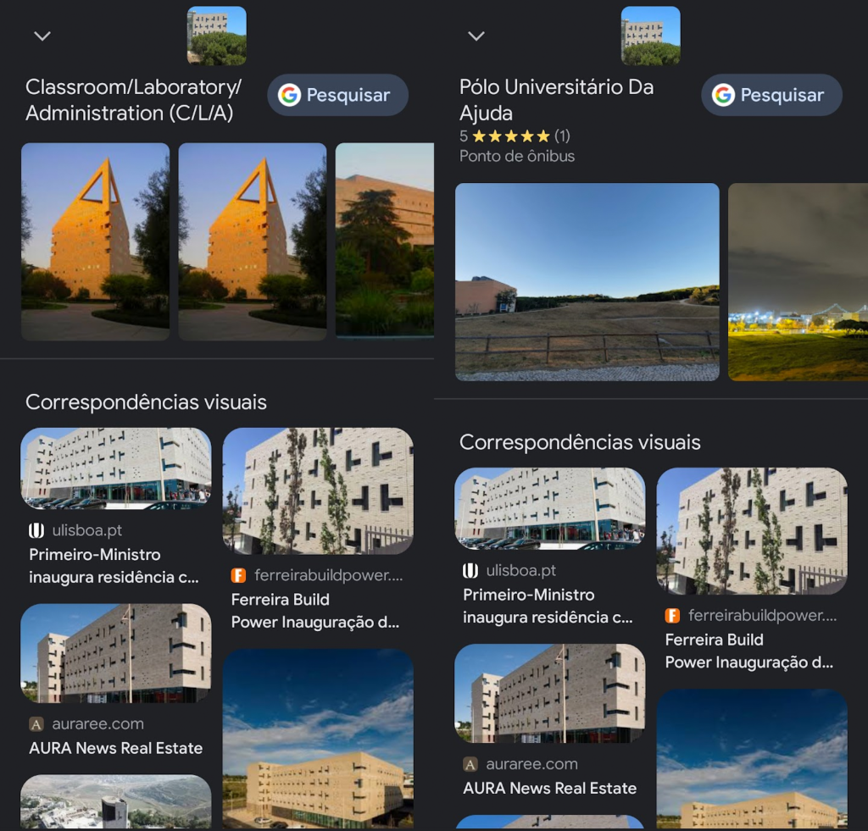Open left 'AURA News Real Estate' result
The height and width of the screenshot is (831, 868).
(115, 748)
